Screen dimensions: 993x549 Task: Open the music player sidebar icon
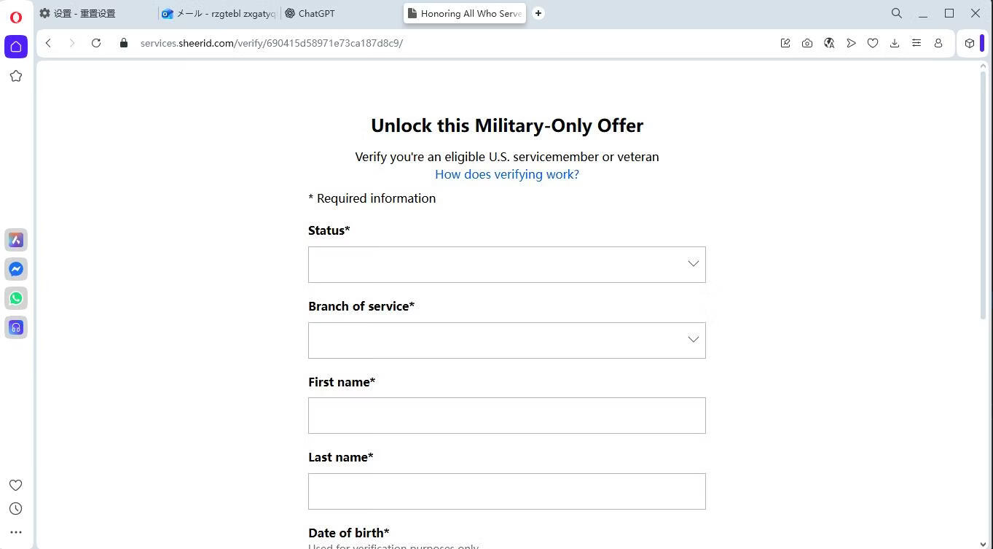(16, 327)
